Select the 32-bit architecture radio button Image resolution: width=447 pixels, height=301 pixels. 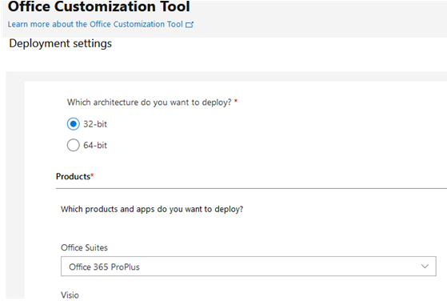click(x=74, y=124)
